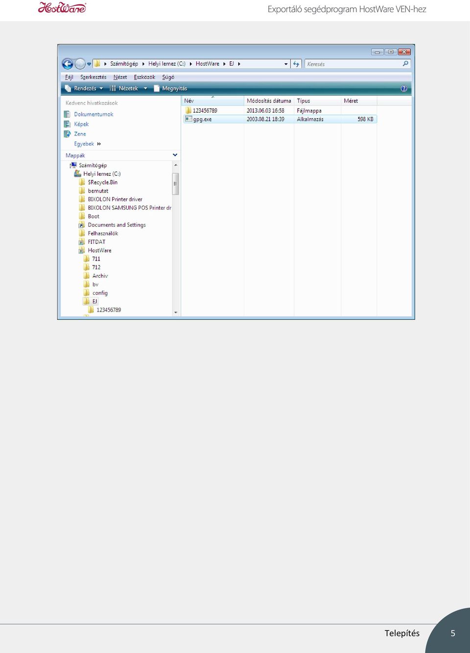Select HostWare in the address breadcrumb
The width and height of the screenshot is (470, 653).
pos(208,64)
